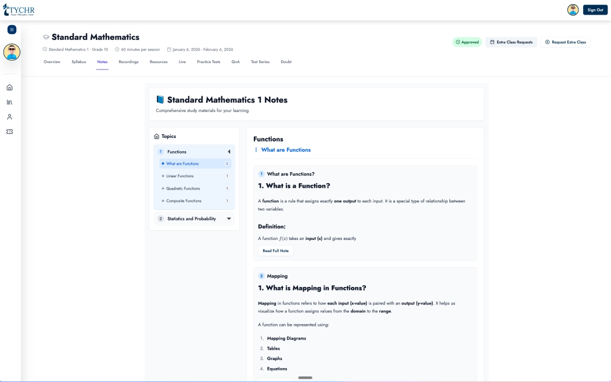Click the three-dot icon beside What are Functions
Viewport: 611px width, 382px height.
pos(256,150)
